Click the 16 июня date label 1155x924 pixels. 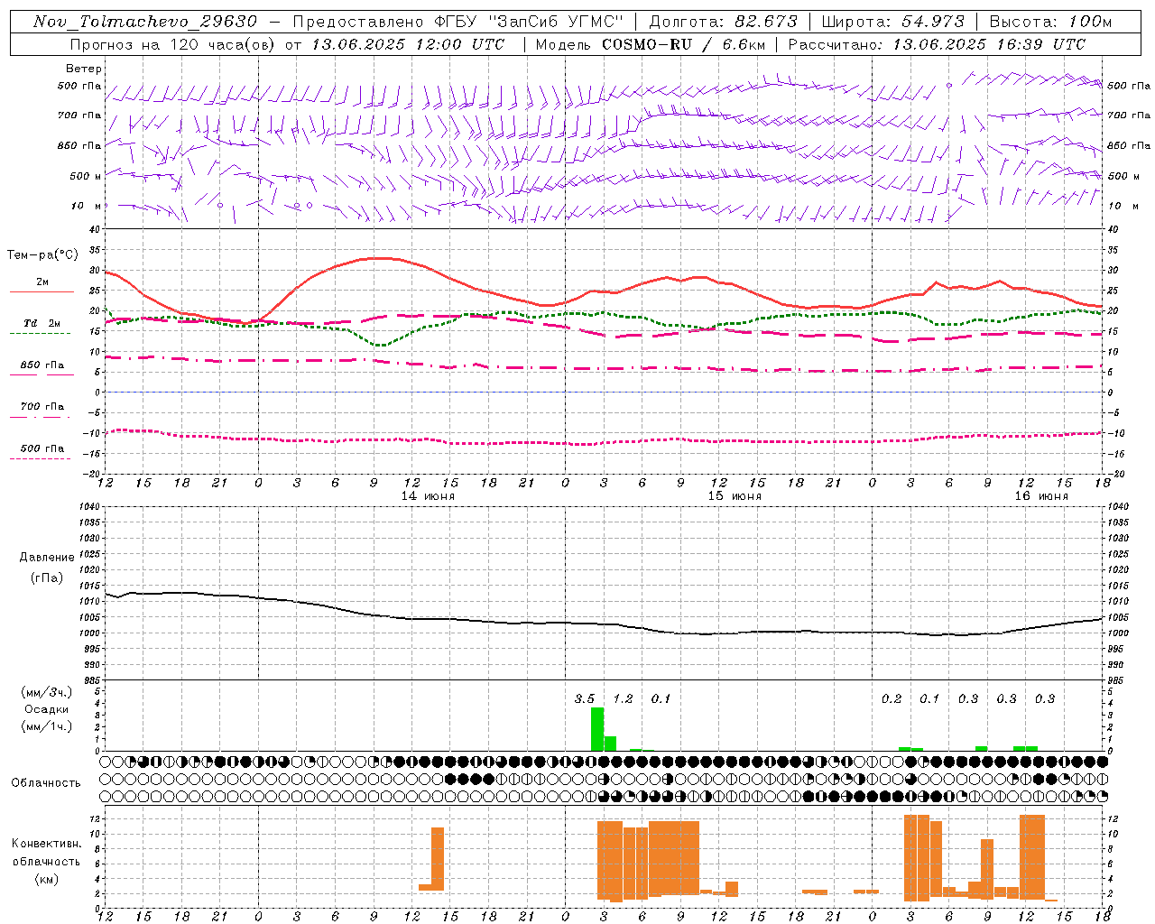pos(1041,496)
